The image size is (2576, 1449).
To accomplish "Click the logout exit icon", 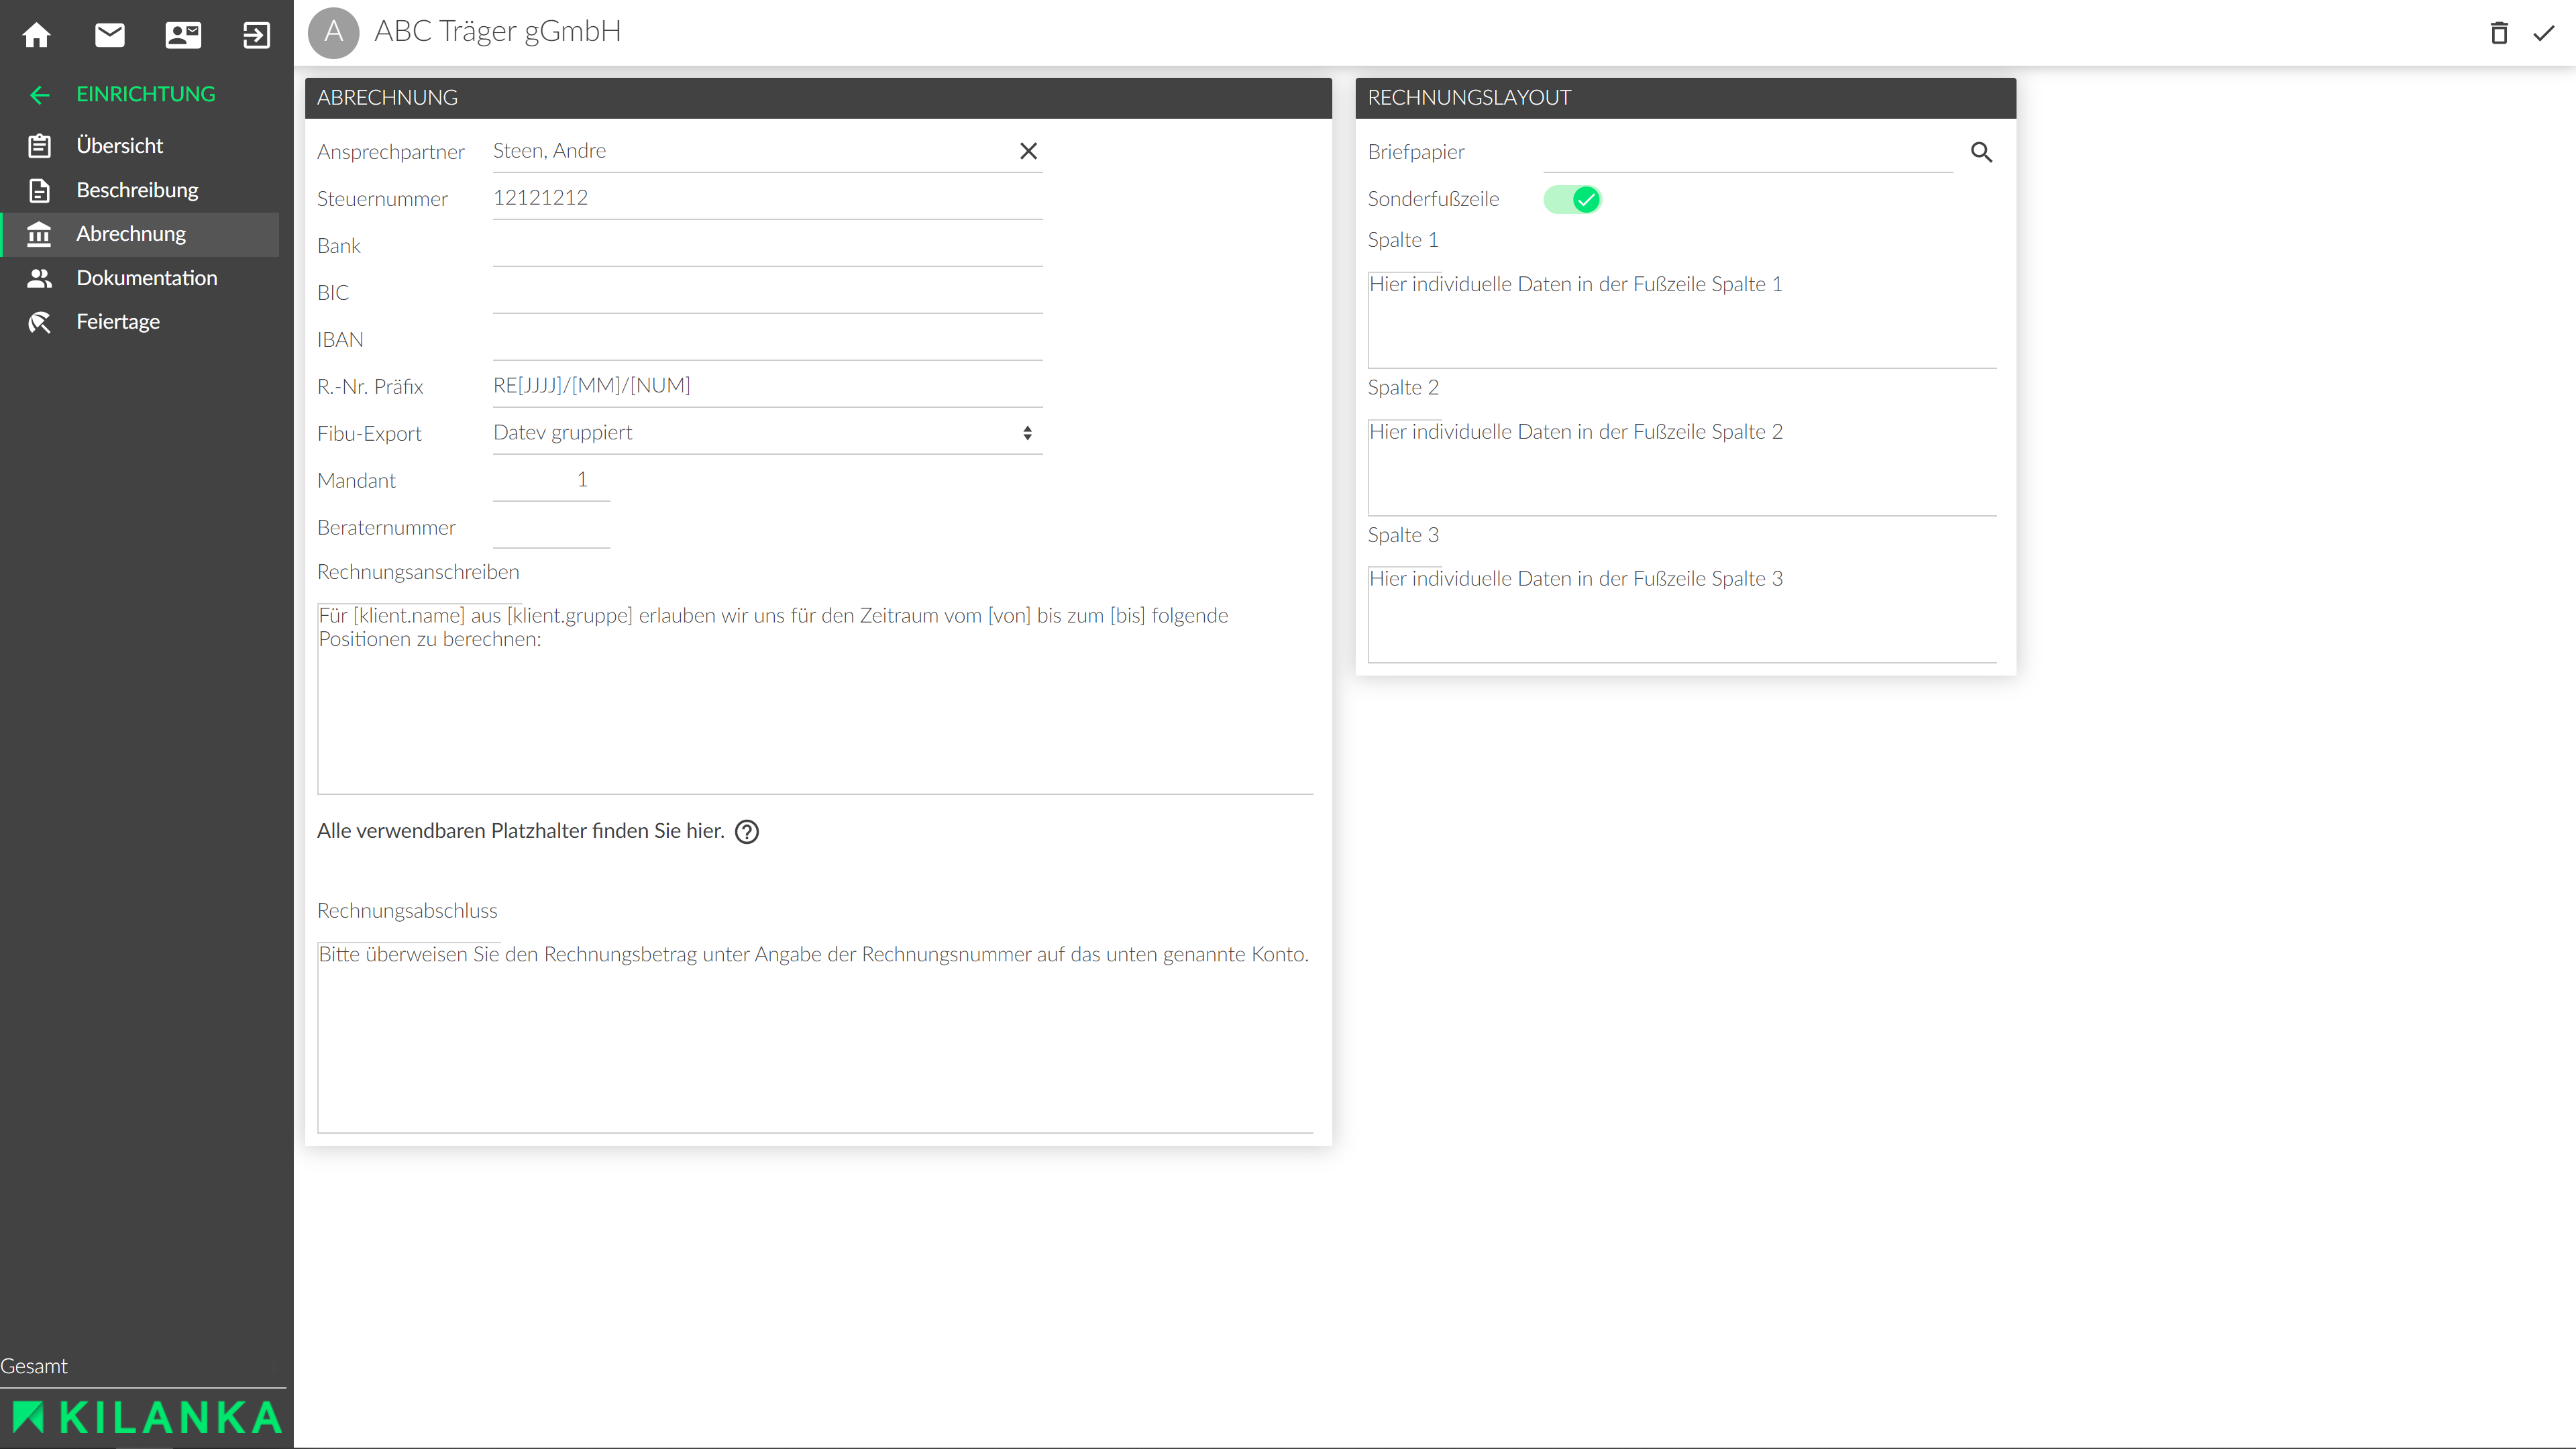I will [256, 35].
